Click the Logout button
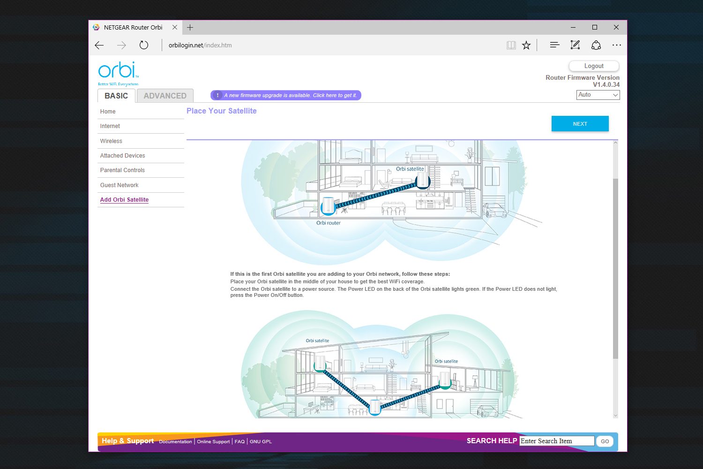Screen dimensions: 703x469 [x=594, y=66]
